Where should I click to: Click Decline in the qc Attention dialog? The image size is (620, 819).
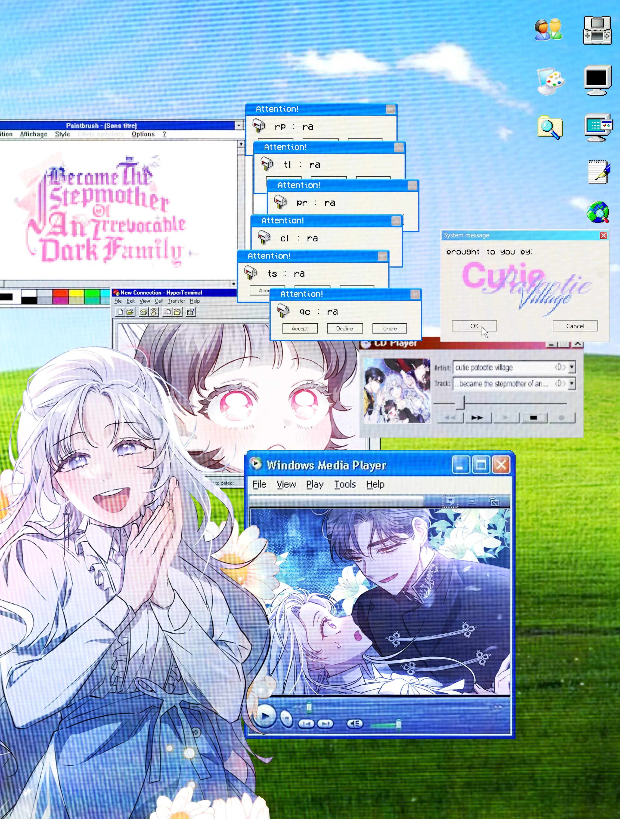pos(345,329)
